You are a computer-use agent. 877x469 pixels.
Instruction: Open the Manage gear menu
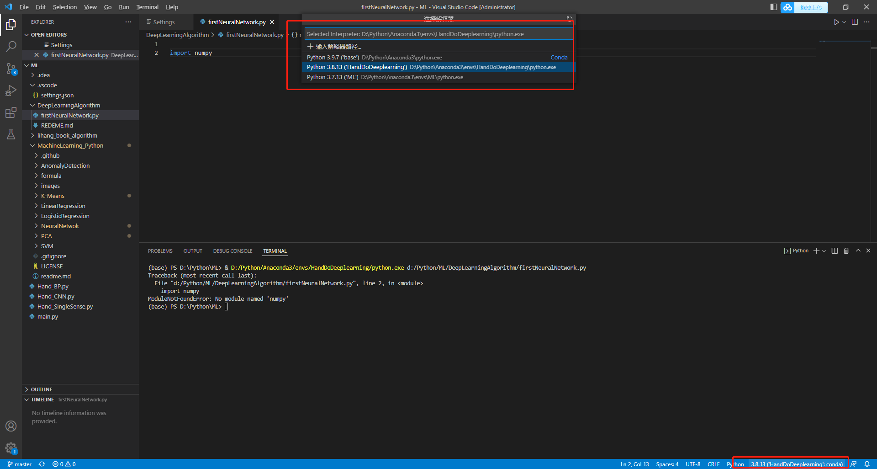click(11, 448)
